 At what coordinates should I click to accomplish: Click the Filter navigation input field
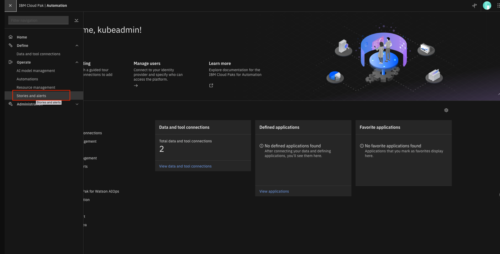point(38,20)
